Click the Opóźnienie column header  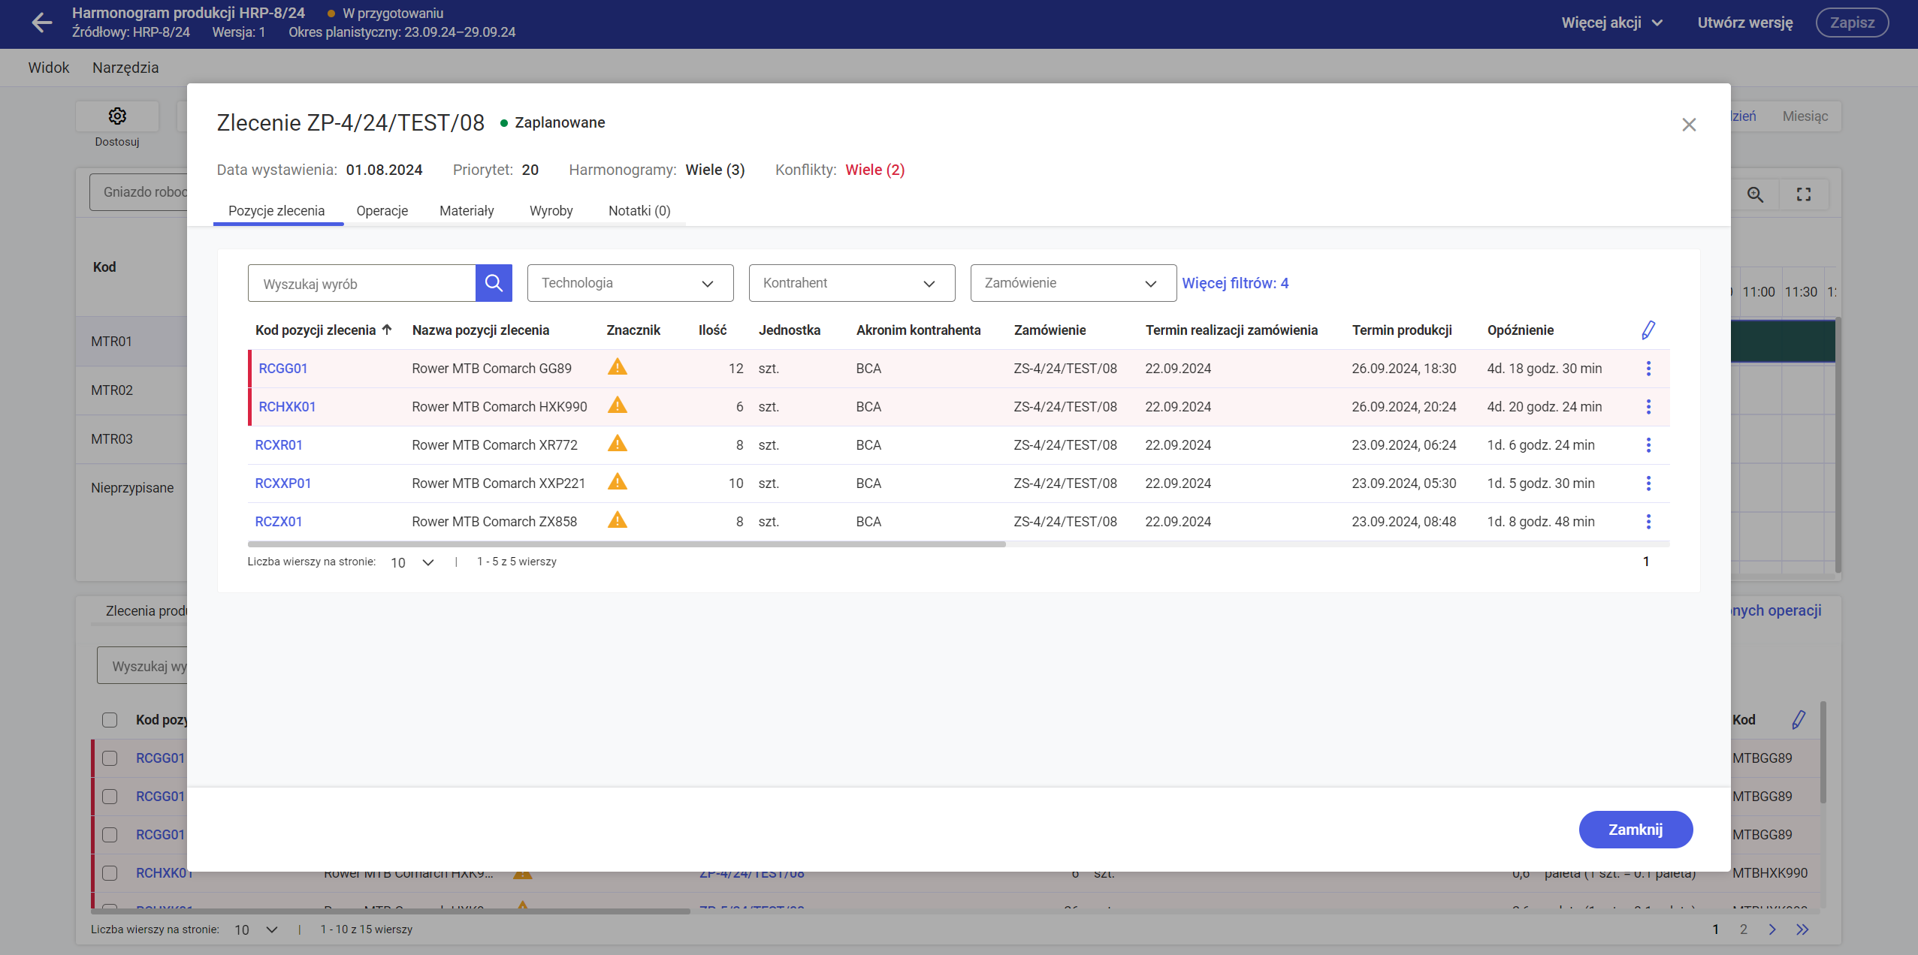[1521, 330]
